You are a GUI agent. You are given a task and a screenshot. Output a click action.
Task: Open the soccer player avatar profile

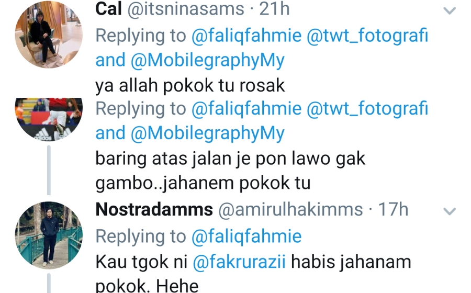[49, 119]
